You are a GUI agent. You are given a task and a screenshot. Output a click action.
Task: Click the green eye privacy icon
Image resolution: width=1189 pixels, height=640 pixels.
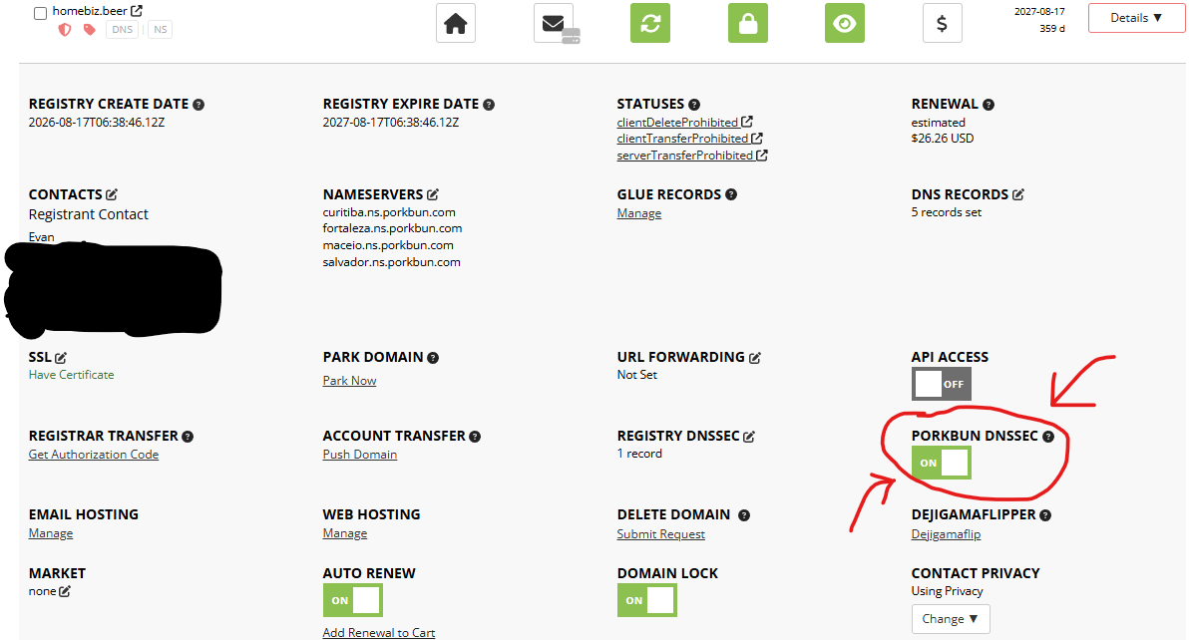(845, 23)
